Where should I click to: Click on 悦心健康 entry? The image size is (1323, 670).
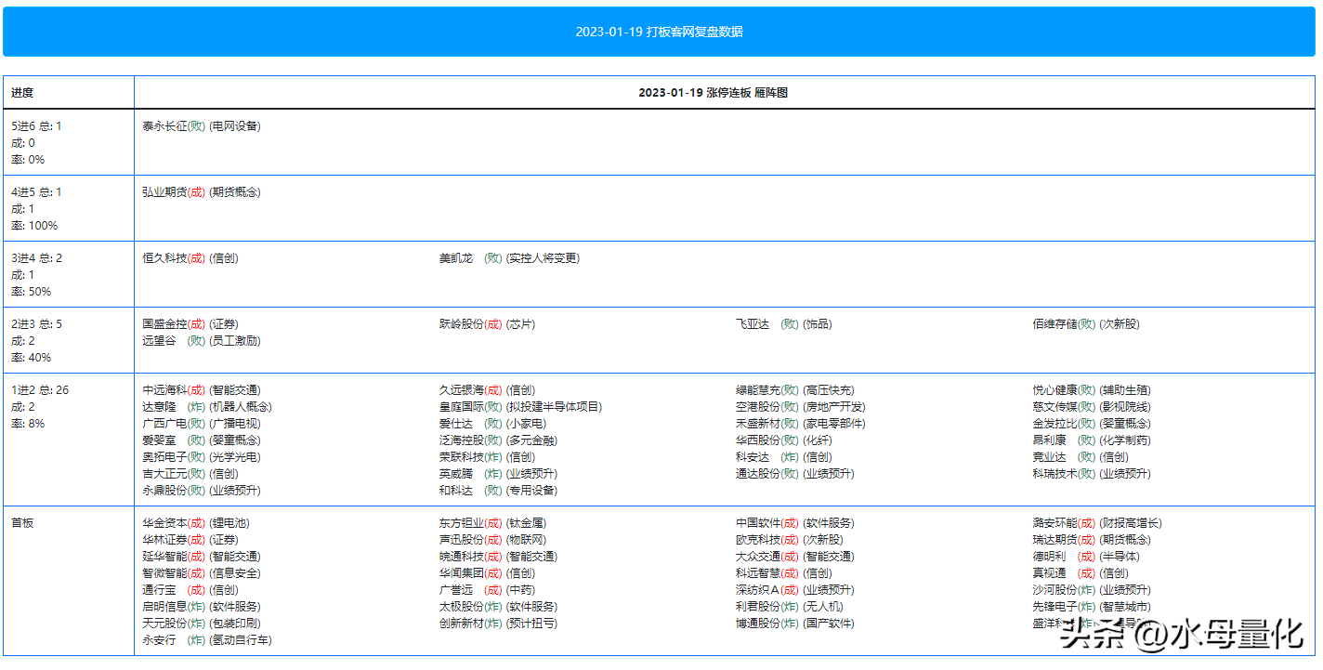pyautogui.click(x=1054, y=390)
